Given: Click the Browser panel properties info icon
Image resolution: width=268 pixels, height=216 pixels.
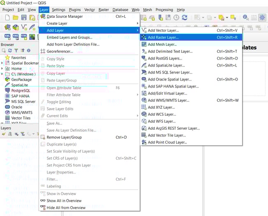Looking at the screenshot, I should point(28,50).
